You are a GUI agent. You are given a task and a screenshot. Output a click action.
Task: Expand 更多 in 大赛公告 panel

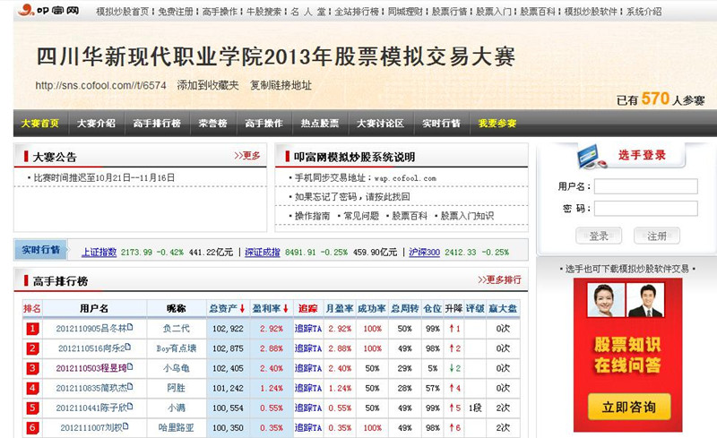pyautogui.click(x=247, y=156)
